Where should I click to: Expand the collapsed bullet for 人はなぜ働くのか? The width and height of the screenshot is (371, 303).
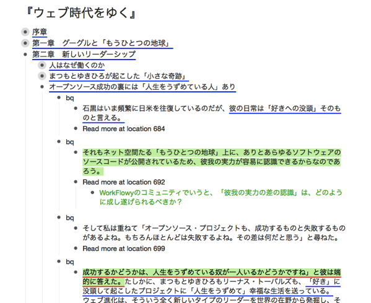coord(42,65)
